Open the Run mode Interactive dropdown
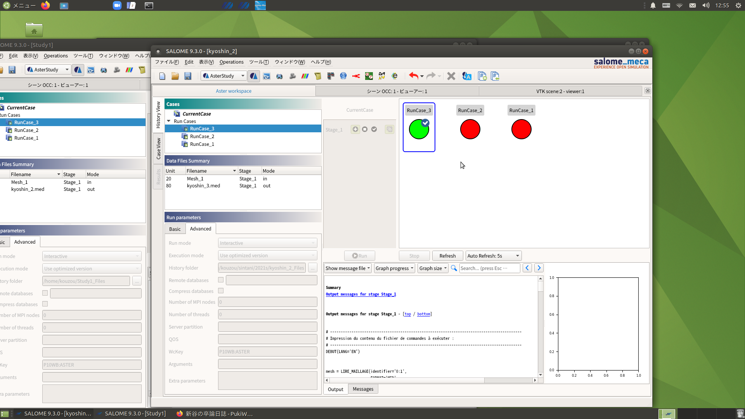 coord(267,243)
